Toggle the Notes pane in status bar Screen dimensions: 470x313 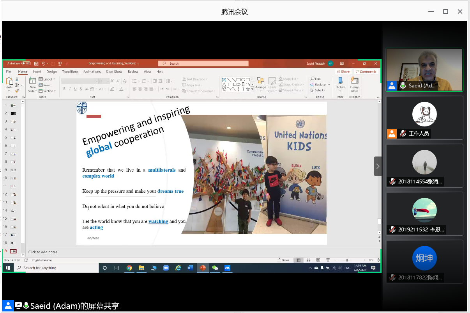[x=283, y=260]
